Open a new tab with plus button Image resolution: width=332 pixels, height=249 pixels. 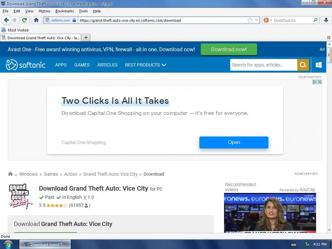pyautogui.click(x=86, y=38)
